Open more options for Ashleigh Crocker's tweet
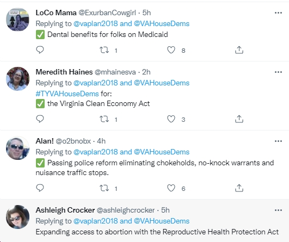This screenshot has height=242, width=289. (278, 210)
